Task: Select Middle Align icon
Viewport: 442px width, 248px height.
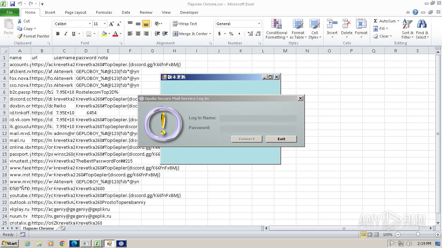Action: click(138, 24)
